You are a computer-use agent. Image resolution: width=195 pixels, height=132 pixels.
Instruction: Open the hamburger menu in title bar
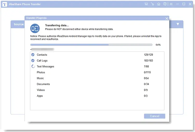tap(171, 4)
